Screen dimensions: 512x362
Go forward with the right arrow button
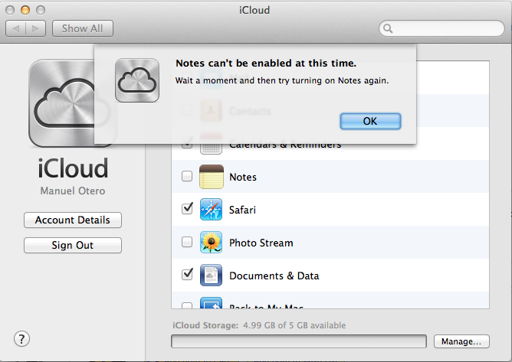(x=36, y=28)
